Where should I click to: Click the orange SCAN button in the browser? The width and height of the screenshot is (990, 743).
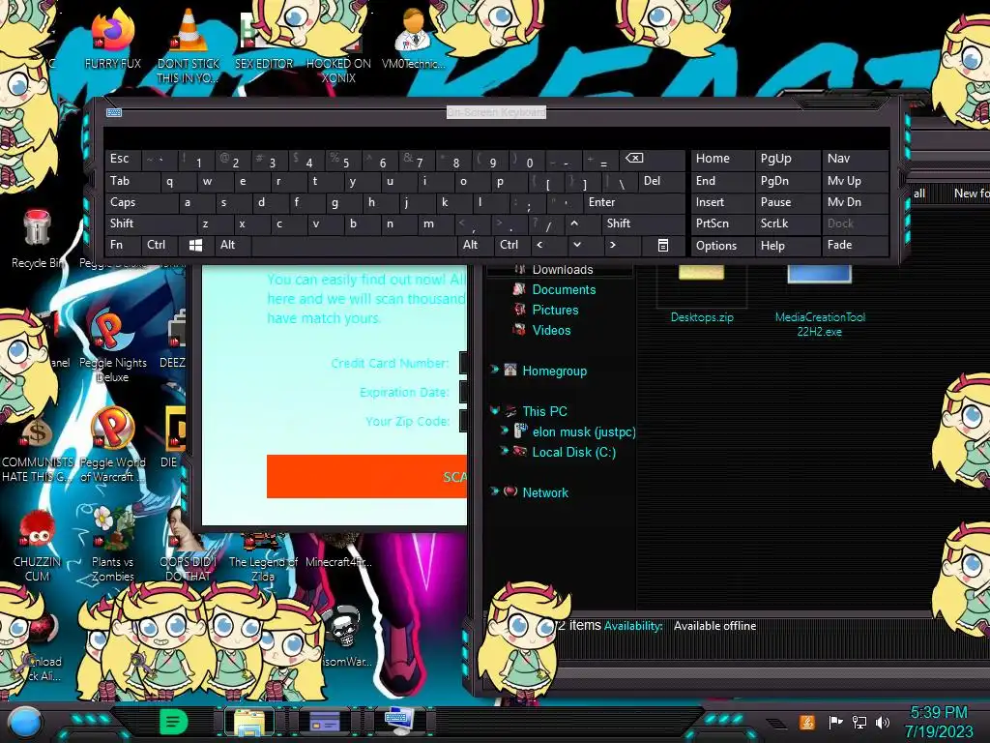tap(366, 476)
